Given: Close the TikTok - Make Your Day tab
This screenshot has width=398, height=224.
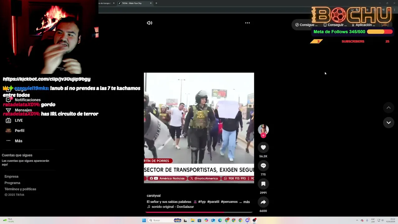Looking at the screenshot, I should 151,3.
